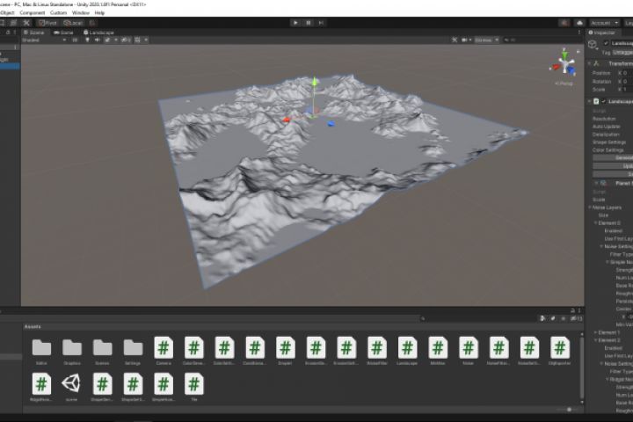Image resolution: width=633 pixels, height=422 pixels.
Task: Switch to the Game tab
Action: point(64,33)
